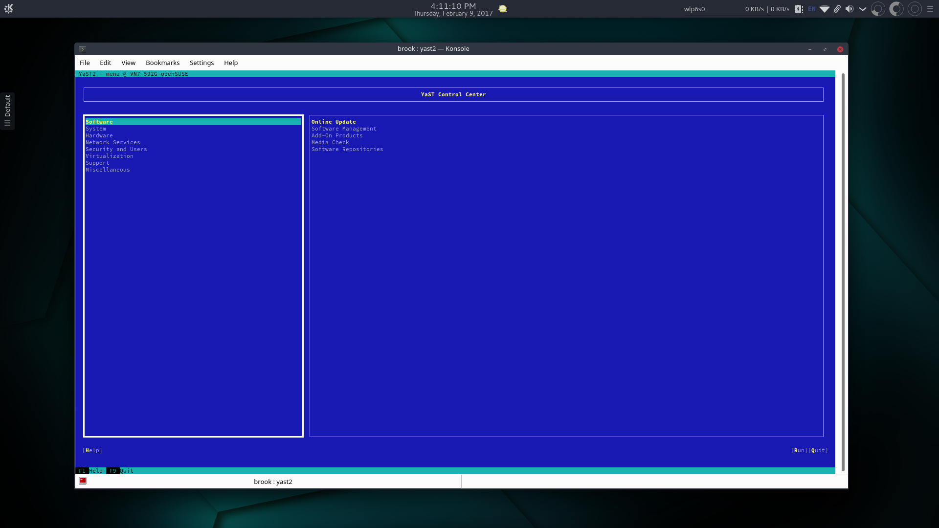This screenshot has height=528, width=939.
Task: Click the brook : yast2 terminal tab
Action: (x=268, y=482)
